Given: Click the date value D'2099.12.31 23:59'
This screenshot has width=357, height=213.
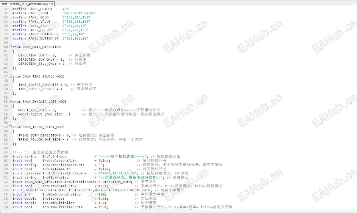Looking at the screenshot, I should pyautogui.click(x=119, y=173).
